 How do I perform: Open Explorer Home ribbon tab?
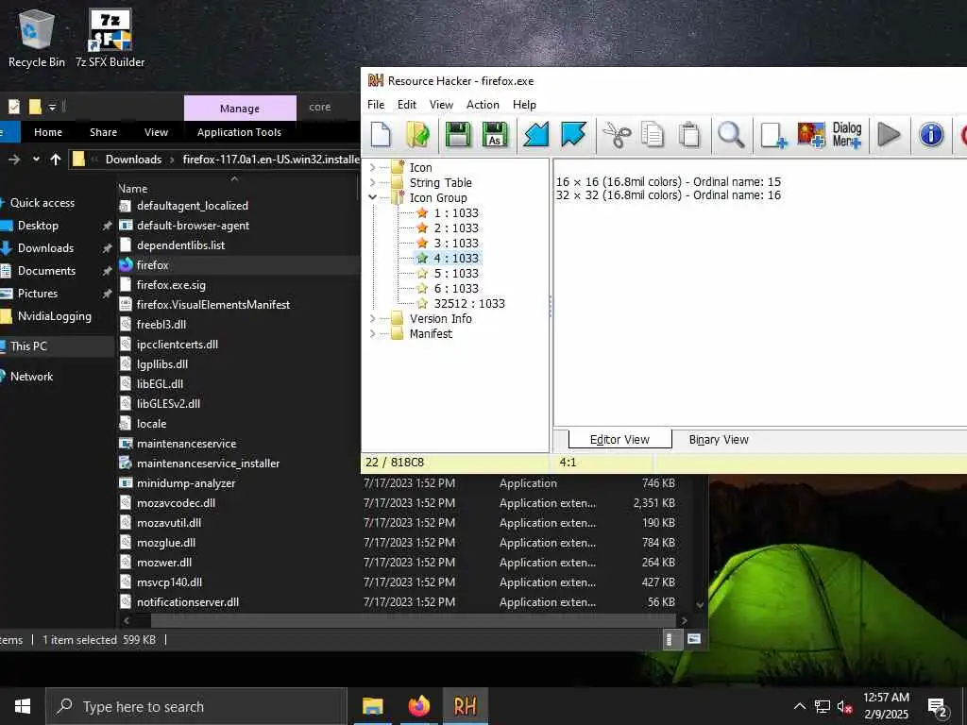tap(48, 132)
